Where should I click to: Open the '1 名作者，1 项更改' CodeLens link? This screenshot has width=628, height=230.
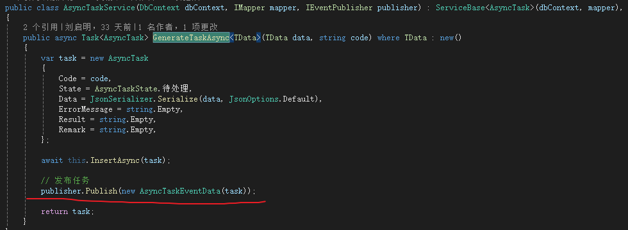click(x=178, y=27)
